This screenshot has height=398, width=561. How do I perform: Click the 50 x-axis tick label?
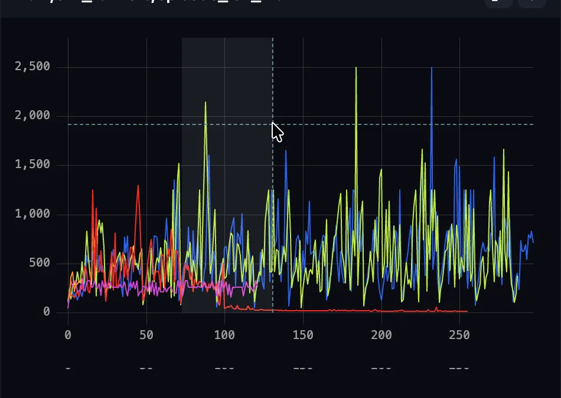coord(146,335)
